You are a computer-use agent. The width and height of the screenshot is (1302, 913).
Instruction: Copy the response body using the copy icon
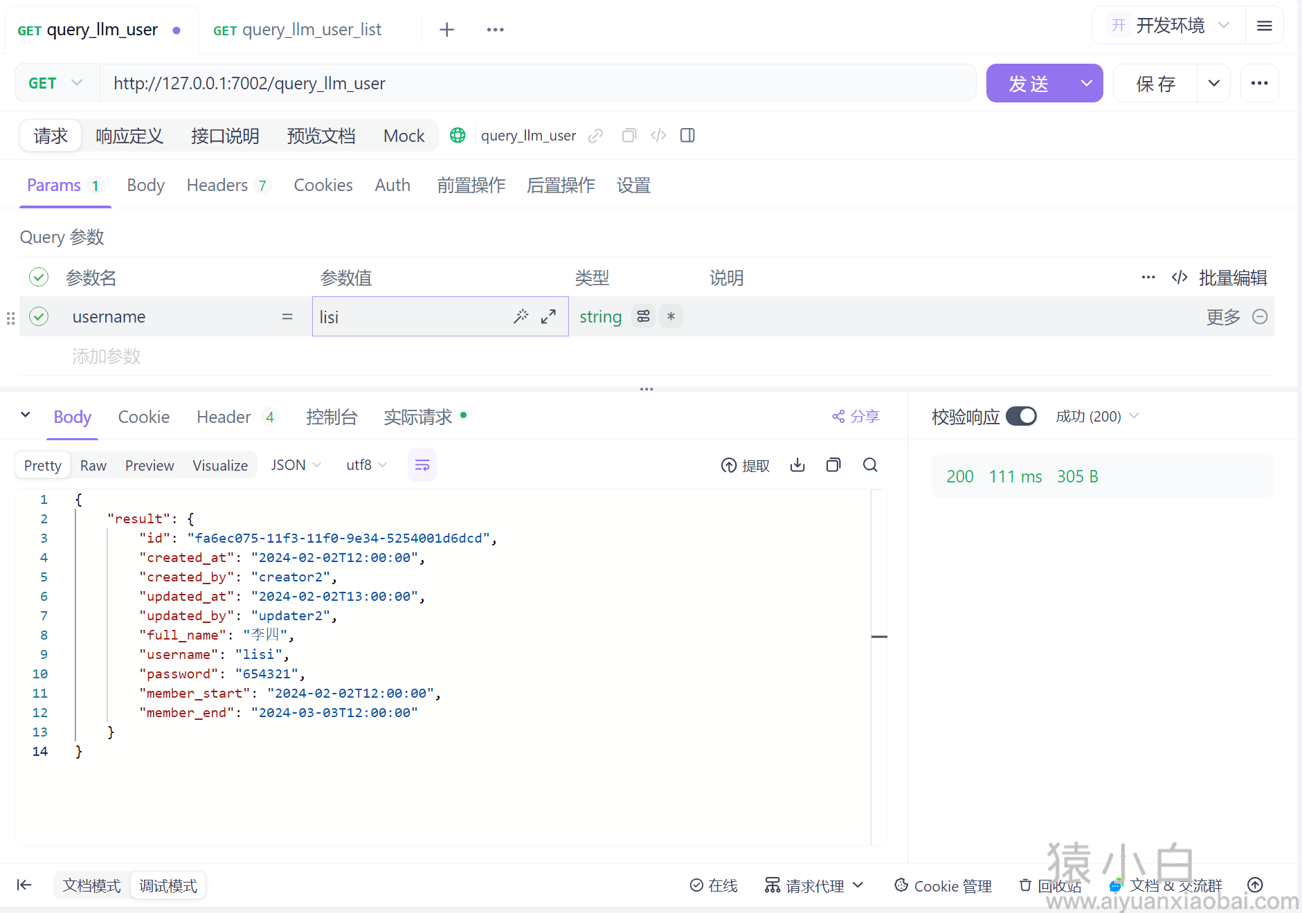click(x=833, y=465)
